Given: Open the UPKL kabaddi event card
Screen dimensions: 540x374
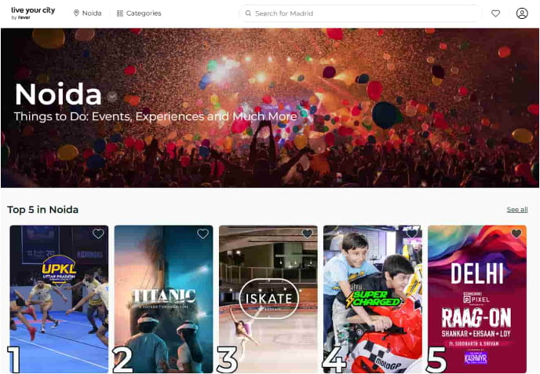Looking at the screenshot, I should 59,299.
